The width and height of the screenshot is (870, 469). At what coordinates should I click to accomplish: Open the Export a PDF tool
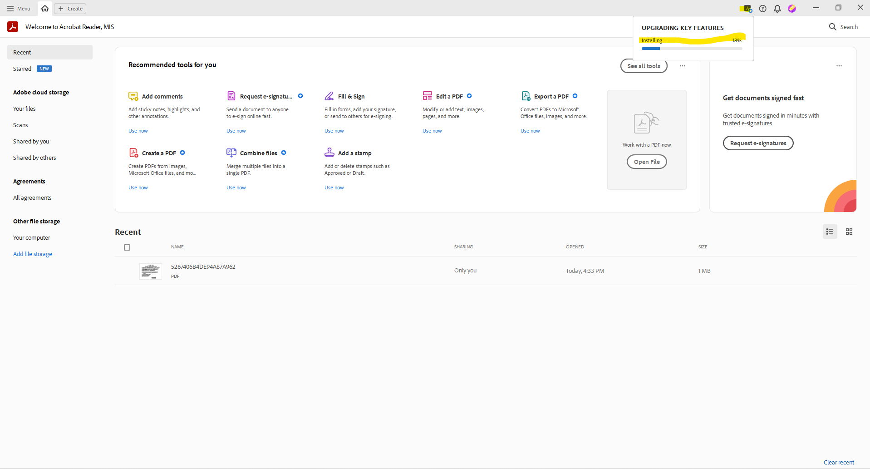[x=551, y=96]
